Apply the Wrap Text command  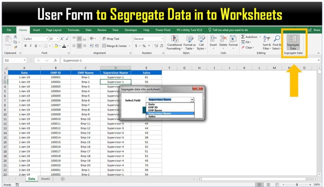111,38
